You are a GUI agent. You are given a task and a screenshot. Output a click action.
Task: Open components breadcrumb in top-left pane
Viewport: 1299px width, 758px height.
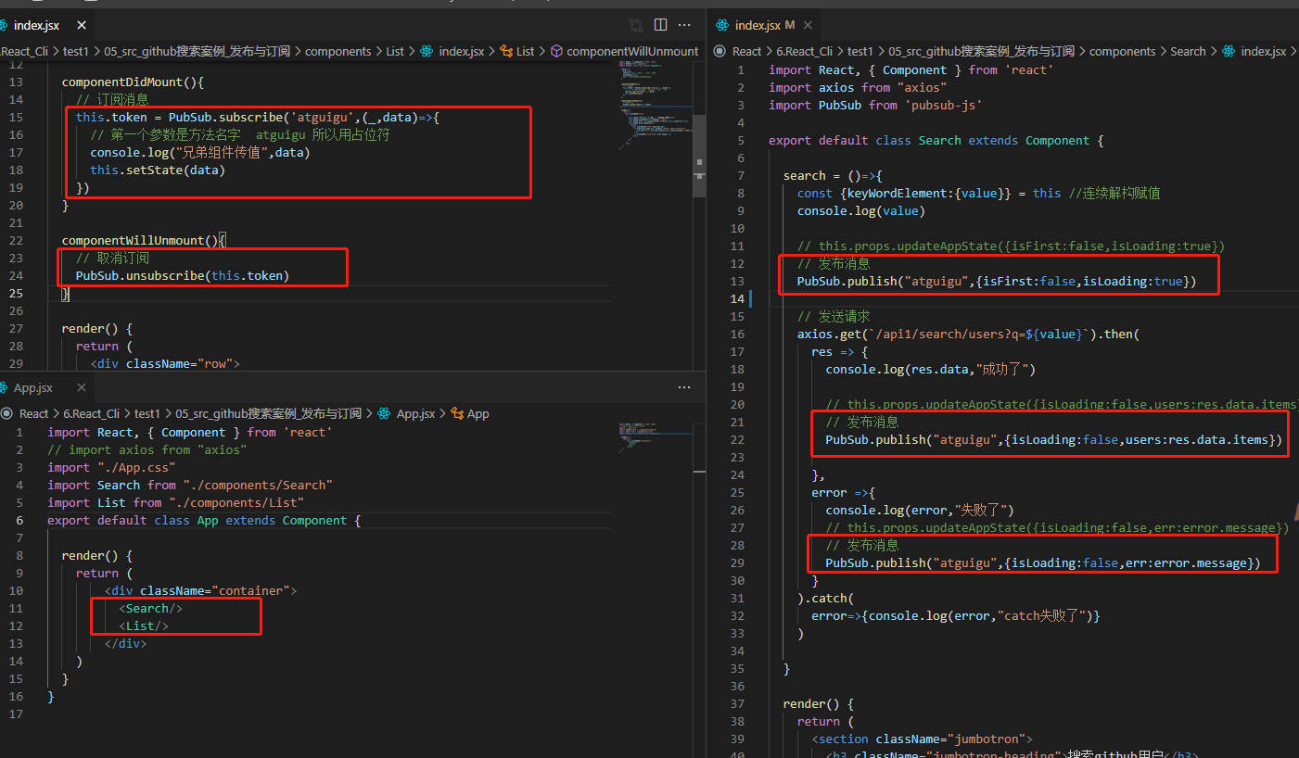337,51
